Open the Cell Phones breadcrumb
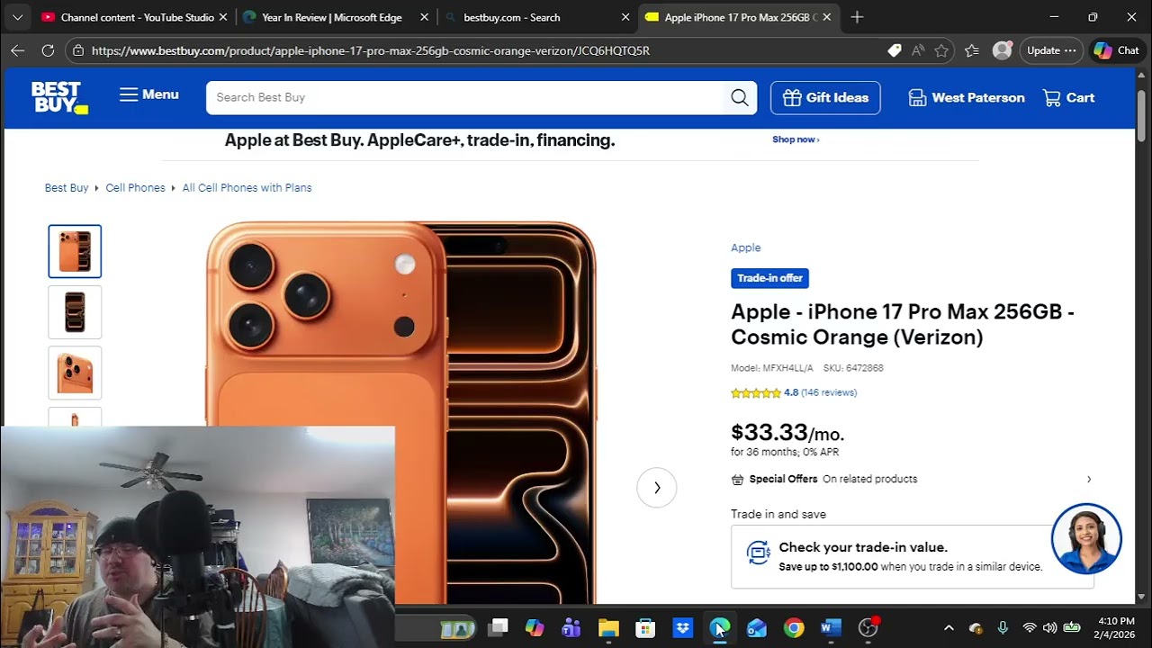This screenshot has width=1152, height=648. point(135,188)
